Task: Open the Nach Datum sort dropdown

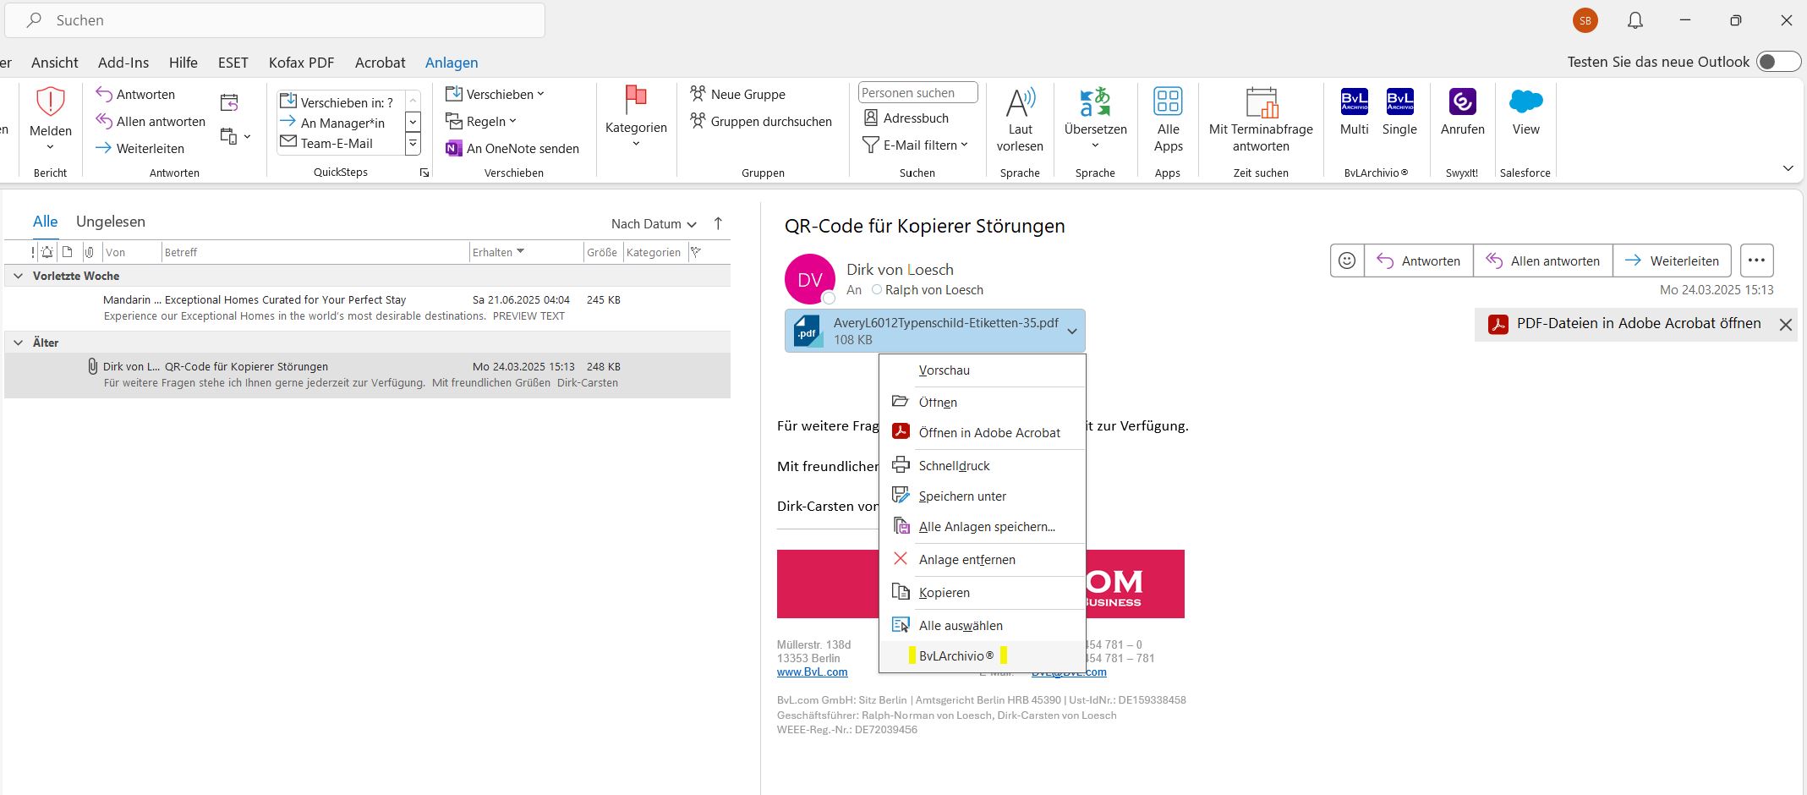Action: 654,224
